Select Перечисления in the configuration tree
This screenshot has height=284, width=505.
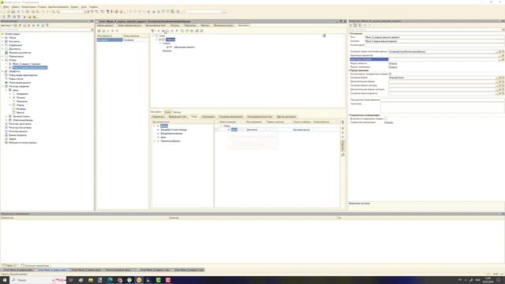pos(16,56)
